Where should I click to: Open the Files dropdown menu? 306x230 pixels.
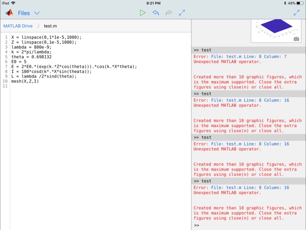click(x=29, y=13)
